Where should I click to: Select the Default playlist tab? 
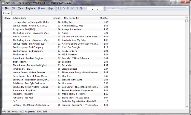click(x=7, y=13)
